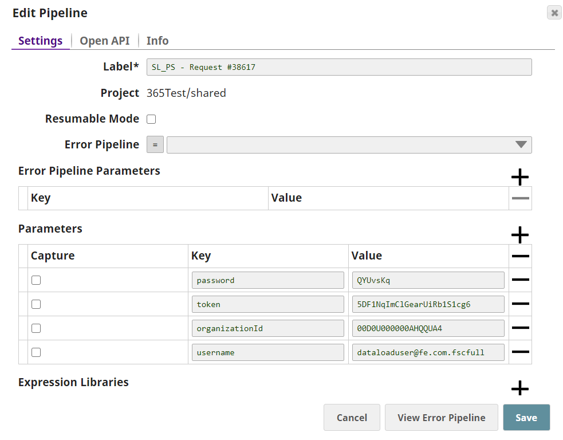Toggle the Error Pipeline expression button
Image resolution: width=563 pixels, height=440 pixels.
(155, 145)
